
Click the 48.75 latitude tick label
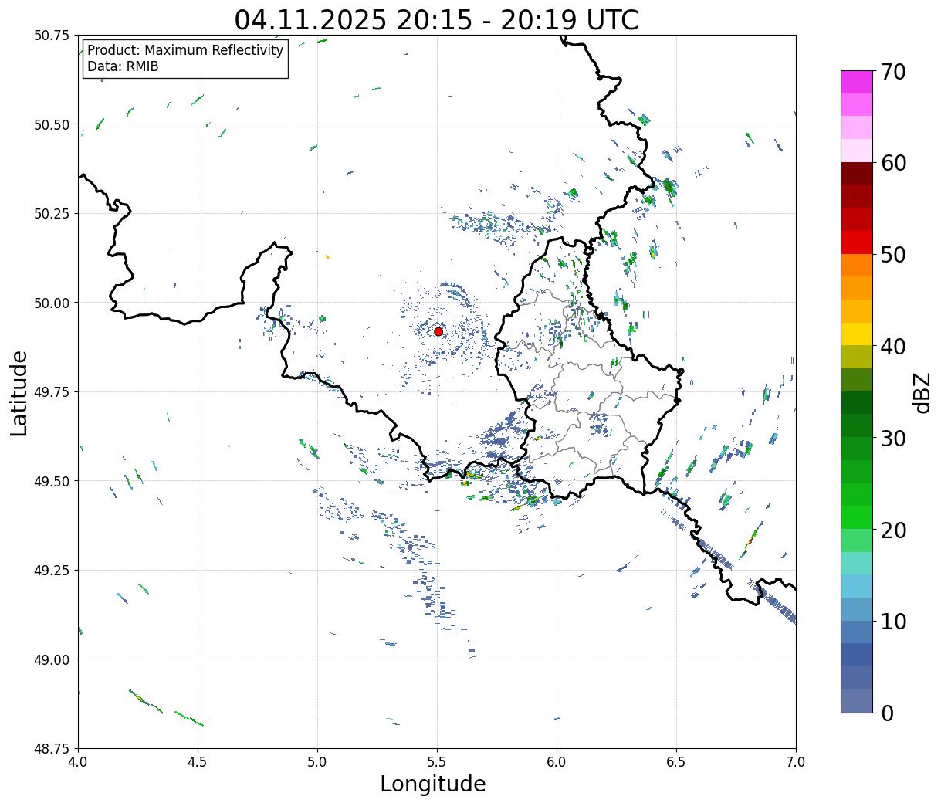click(52, 748)
